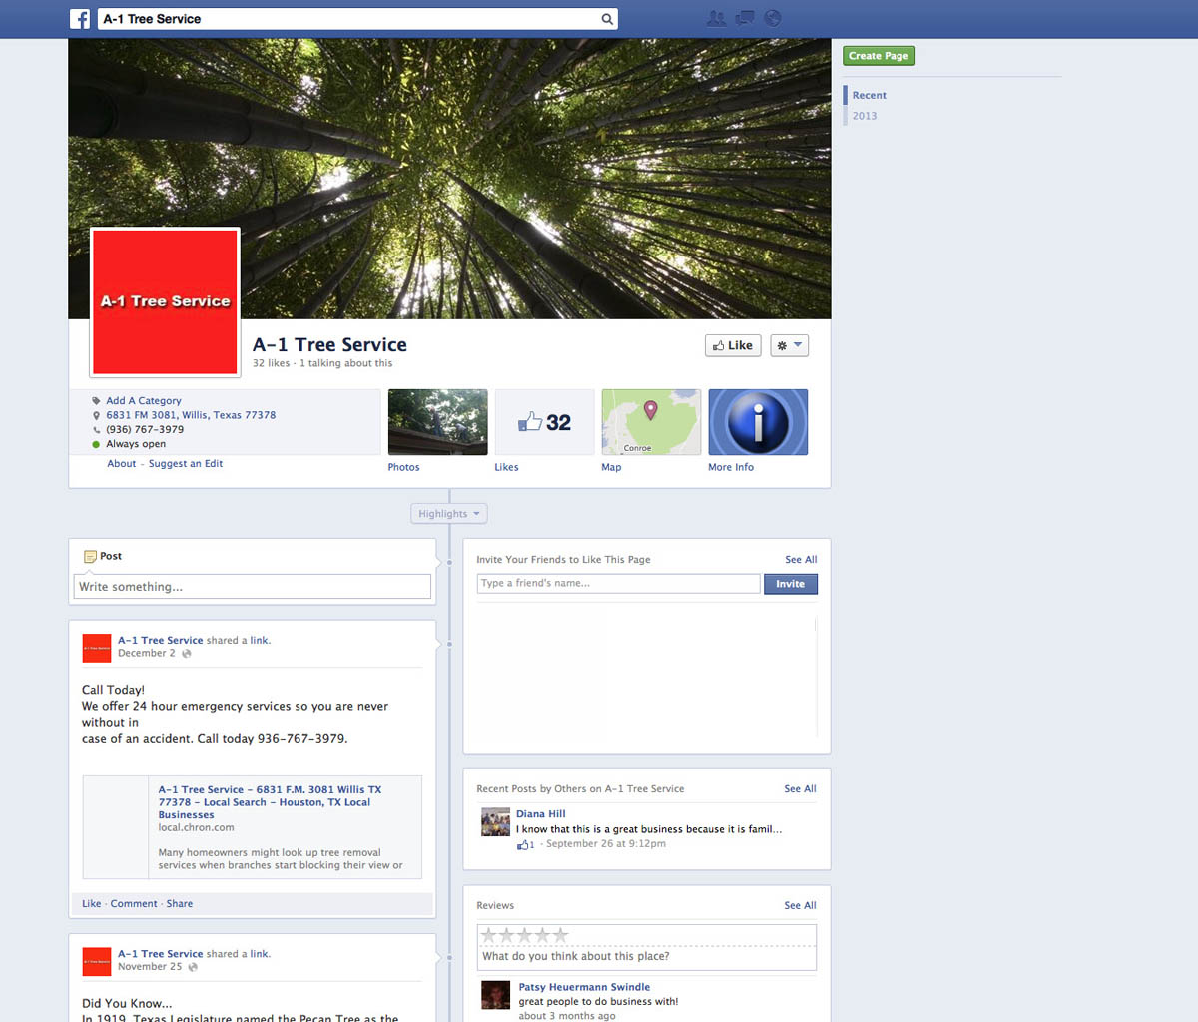Open the messages icon in top bar

pos(744,18)
